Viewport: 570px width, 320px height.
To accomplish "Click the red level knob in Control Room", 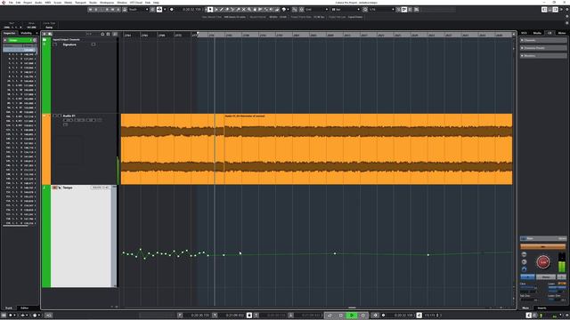I will click(543, 262).
